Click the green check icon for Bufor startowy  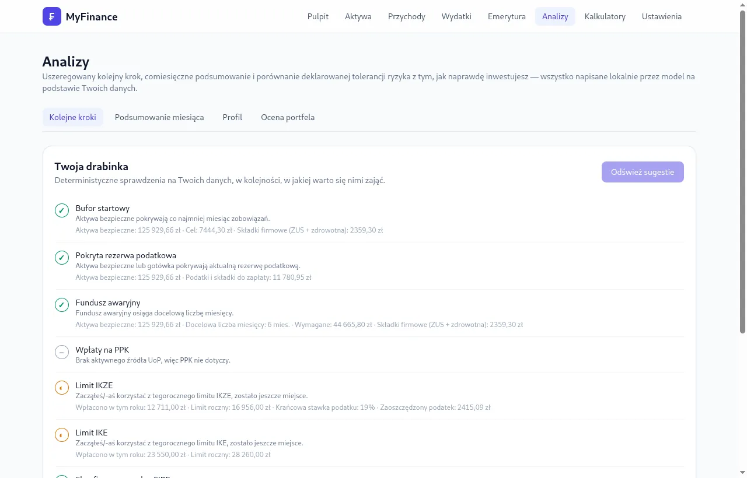click(62, 210)
